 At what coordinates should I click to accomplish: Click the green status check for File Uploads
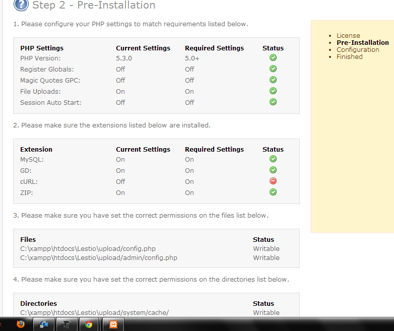pyautogui.click(x=273, y=91)
